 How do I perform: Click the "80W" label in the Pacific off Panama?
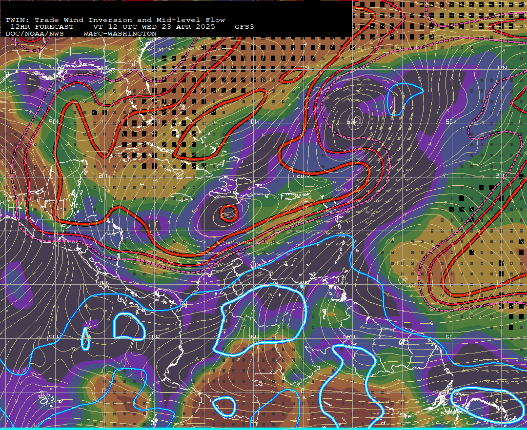pos(153,337)
